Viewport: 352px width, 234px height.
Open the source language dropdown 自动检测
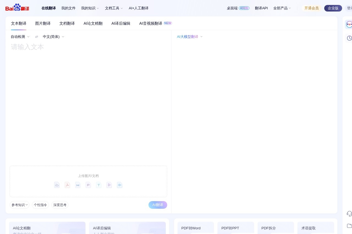tap(20, 36)
